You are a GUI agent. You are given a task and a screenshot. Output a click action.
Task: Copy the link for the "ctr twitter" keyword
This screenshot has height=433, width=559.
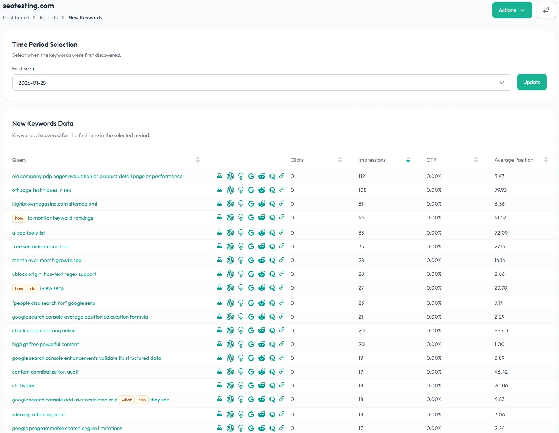click(x=282, y=385)
